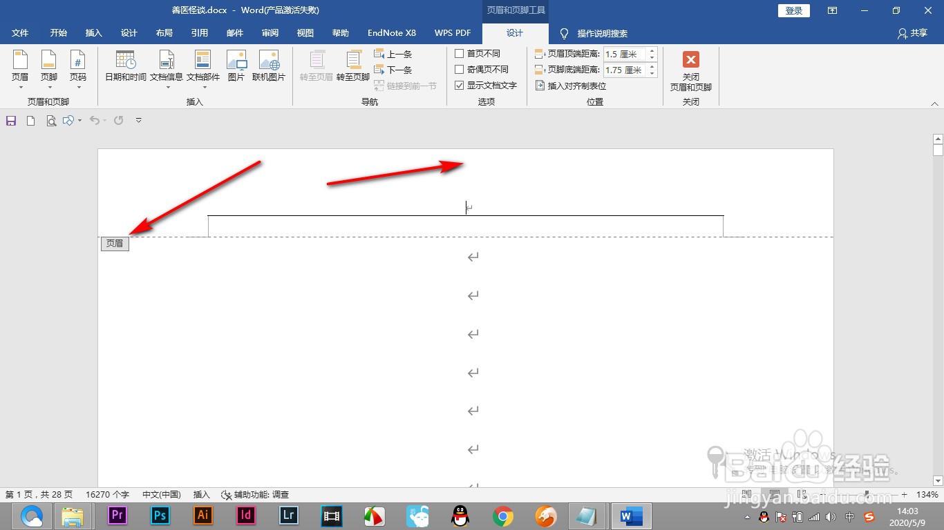Open Premiere Pro from the taskbar

[x=117, y=516]
